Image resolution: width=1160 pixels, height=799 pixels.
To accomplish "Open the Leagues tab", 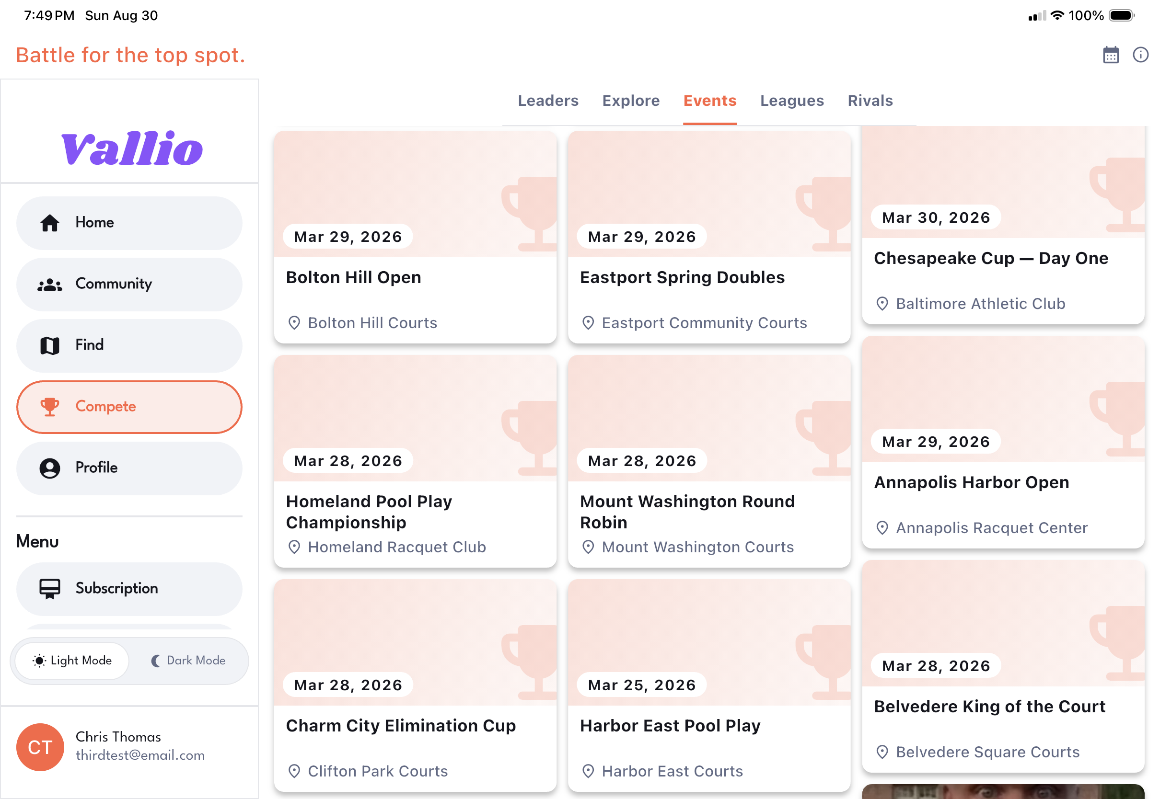I will tap(792, 101).
